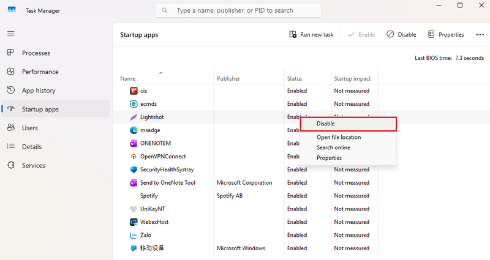This screenshot has width=490, height=260.
Task: Click the Startup apps page heading
Action: (x=139, y=35)
